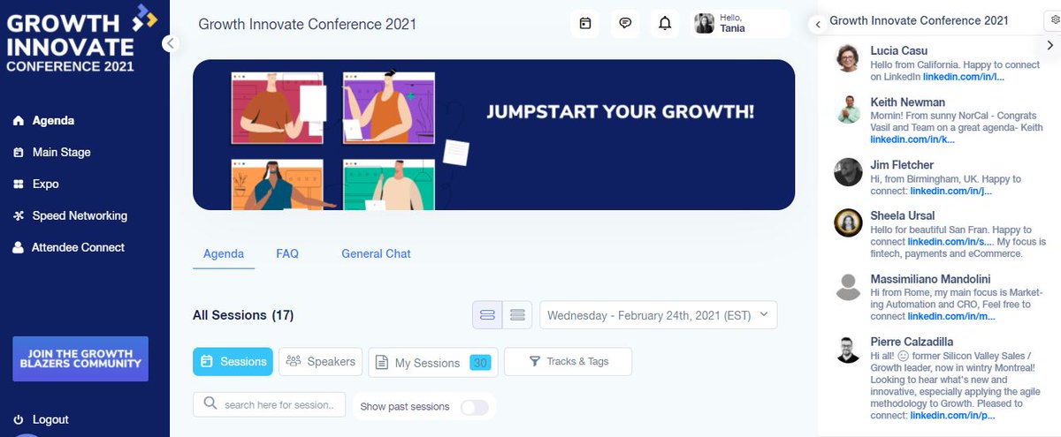The width and height of the screenshot is (1061, 437).
Task: Click the name Sheela Ursal in chat
Action: click(x=903, y=215)
